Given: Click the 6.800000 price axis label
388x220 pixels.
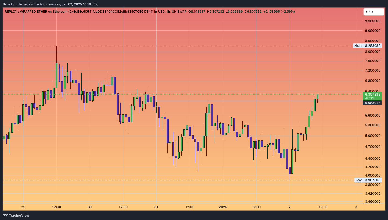Looking at the screenshot, I should (373, 81).
